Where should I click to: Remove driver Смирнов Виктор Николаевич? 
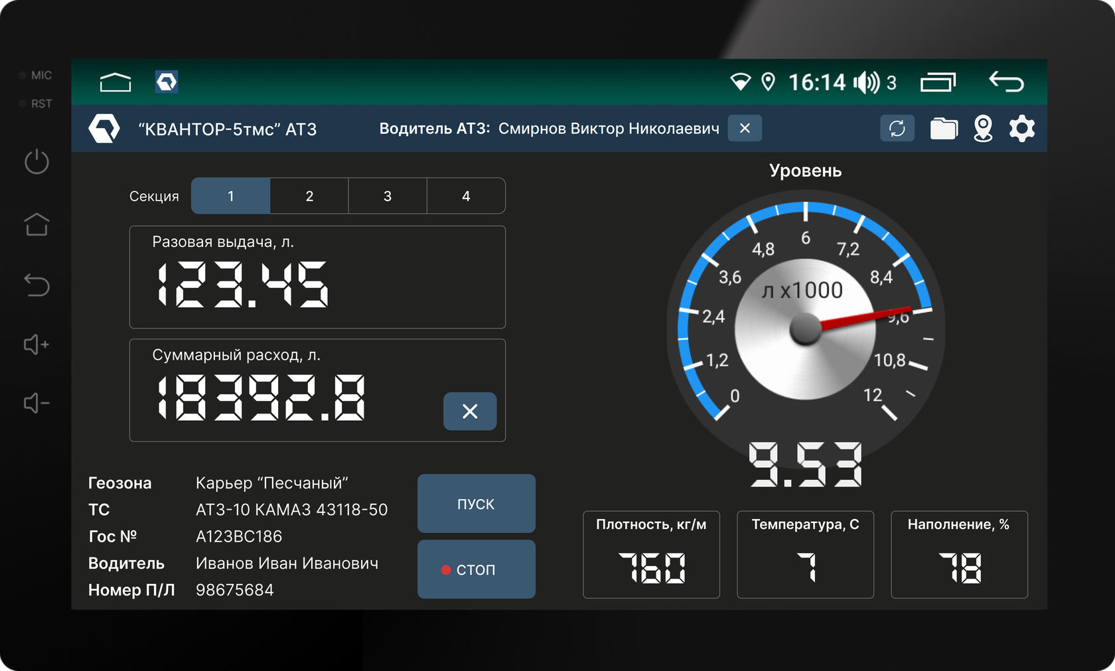click(x=745, y=128)
